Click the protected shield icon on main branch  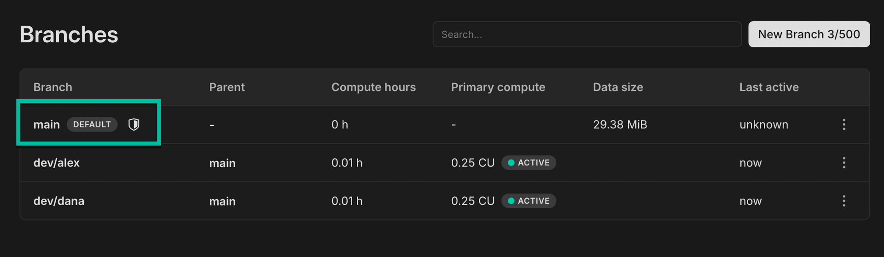pyautogui.click(x=134, y=124)
